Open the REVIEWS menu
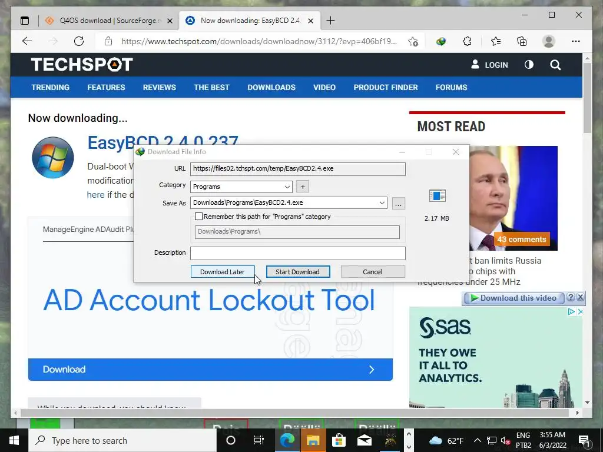The image size is (603, 452). [159, 87]
